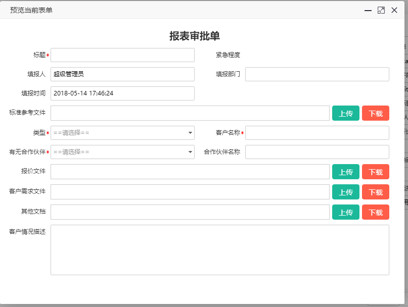
Task: Click the 客户名称 input field
Action: (317, 133)
